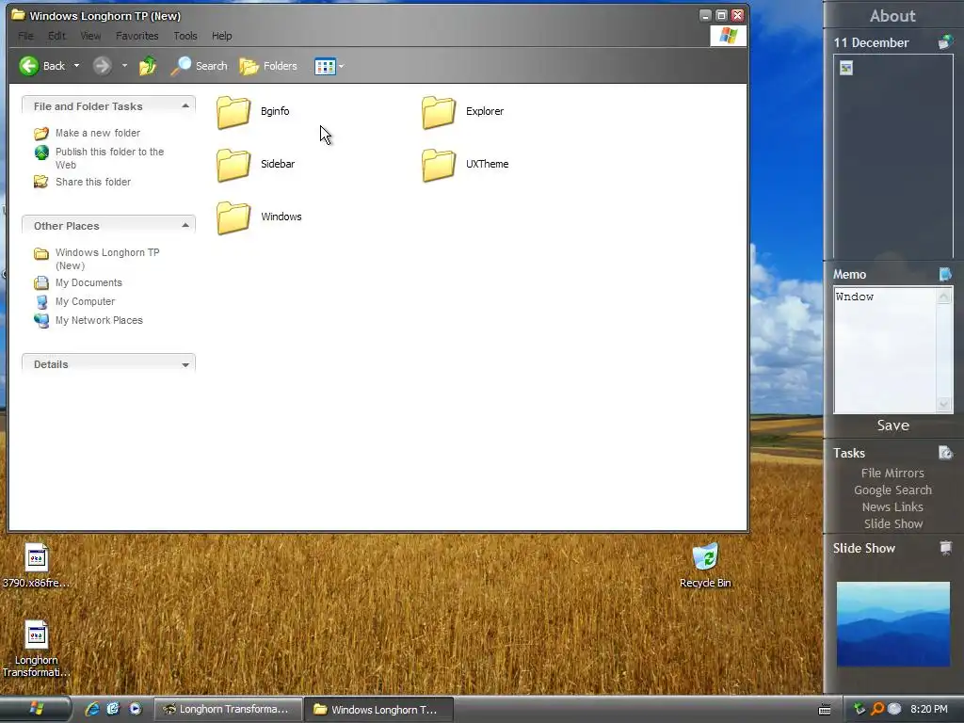The height and width of the screenshot is (723, 964).
Task: Open the View menu
Action: [90, 36]
